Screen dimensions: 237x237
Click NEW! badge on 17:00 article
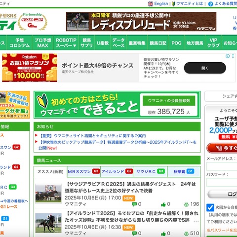point(129,198)
